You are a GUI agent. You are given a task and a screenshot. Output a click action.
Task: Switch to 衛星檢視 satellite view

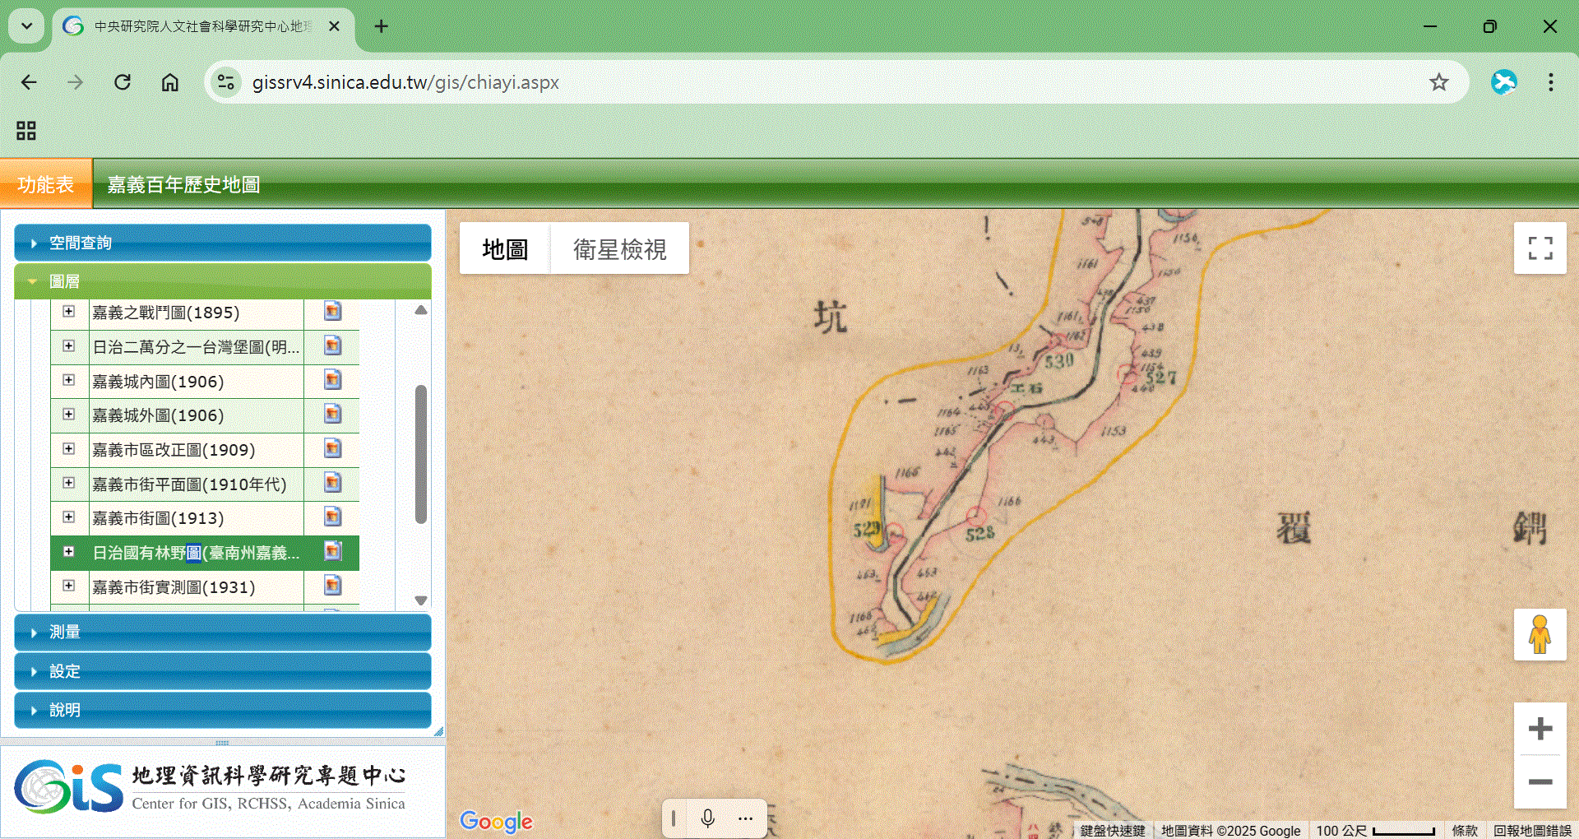[x=619, y=248]
